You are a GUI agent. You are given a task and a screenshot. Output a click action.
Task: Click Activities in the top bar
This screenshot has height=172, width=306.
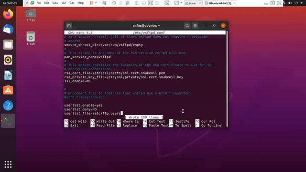click(10, 3)
